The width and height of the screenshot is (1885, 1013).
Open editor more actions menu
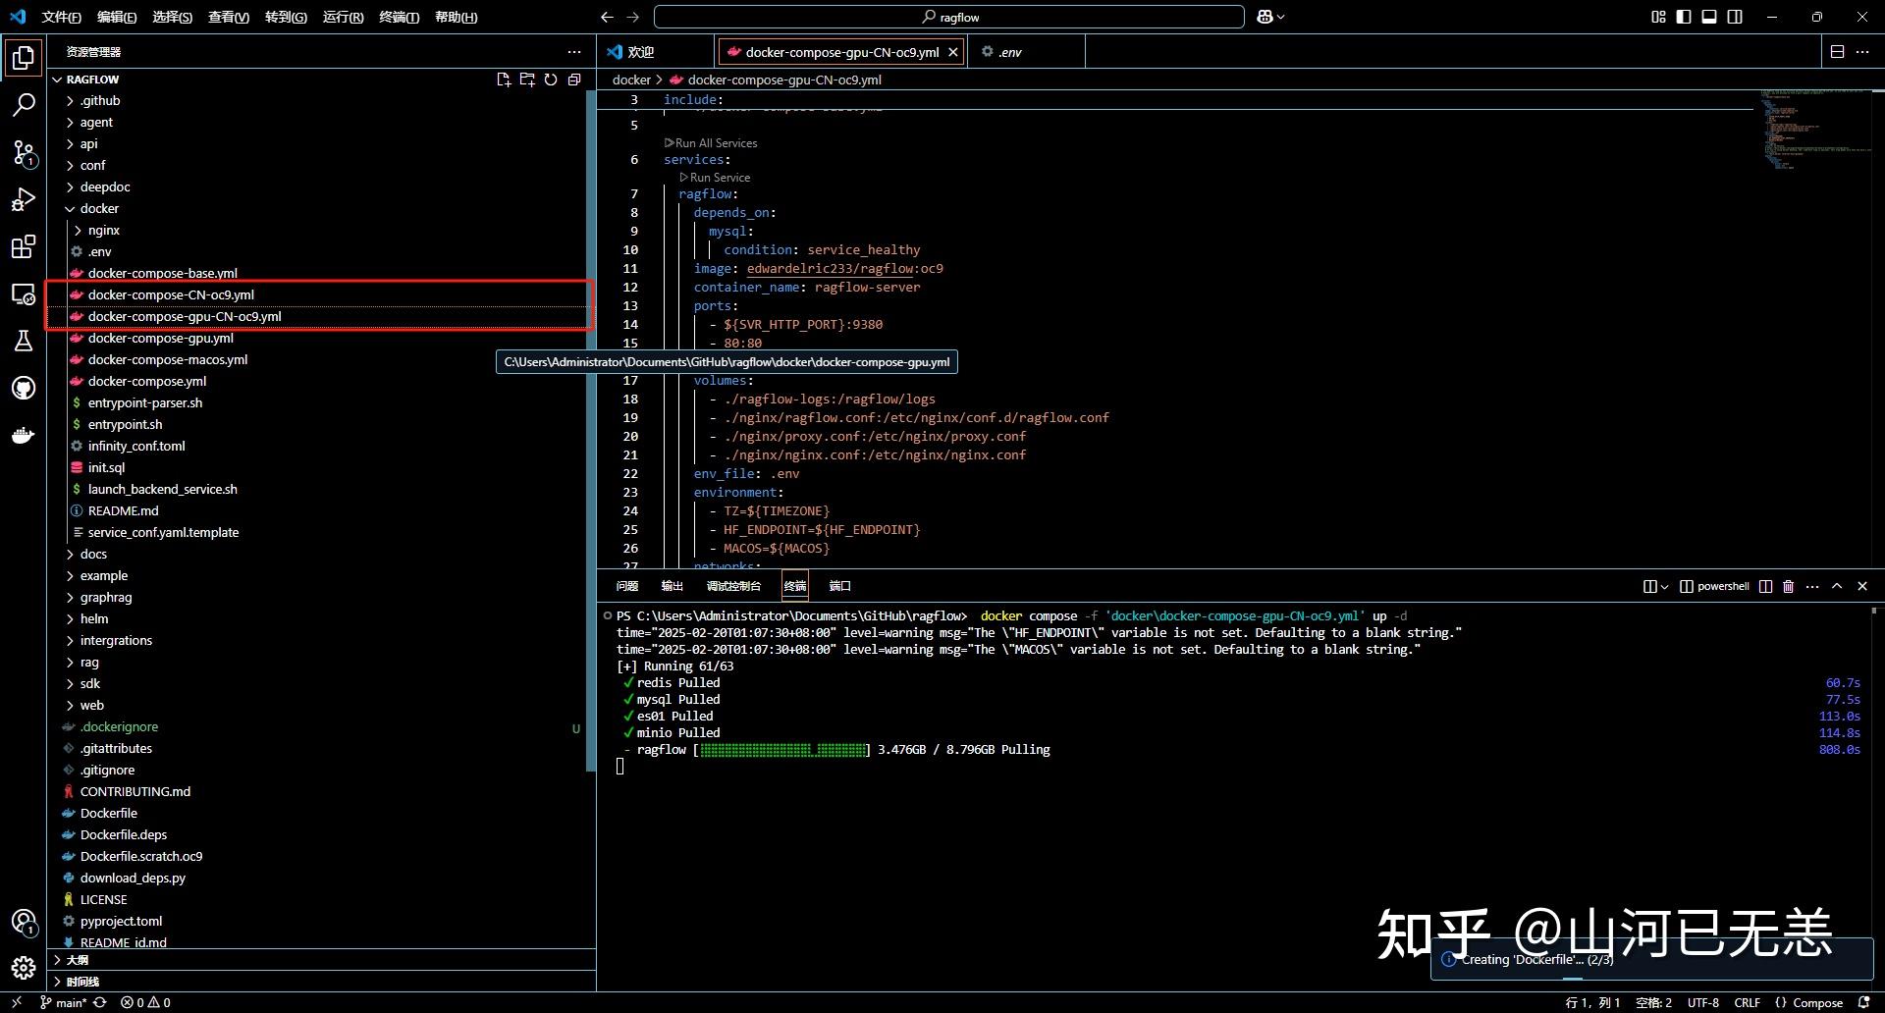pos(1862,52)
